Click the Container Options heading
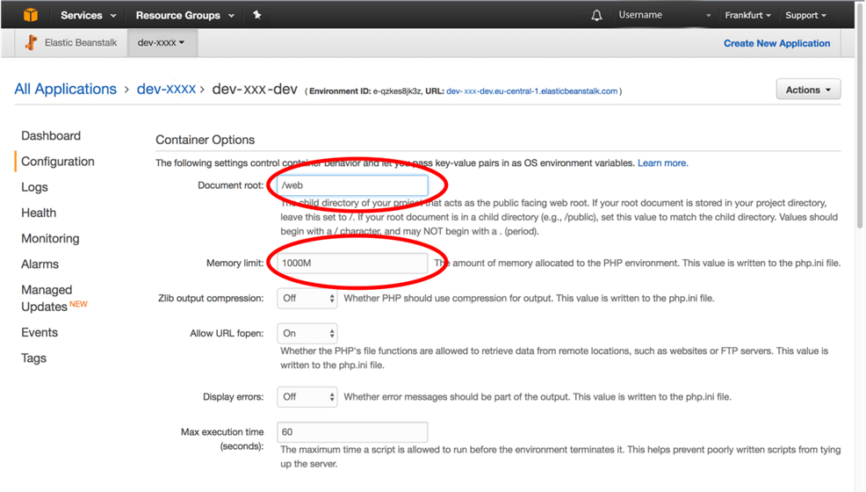Screen dimensions: 866x492 (x=205, y=140)
